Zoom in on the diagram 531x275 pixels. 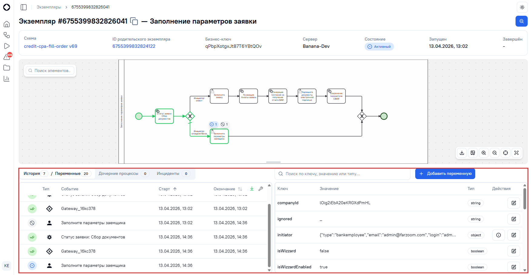(x=484, y=153)
